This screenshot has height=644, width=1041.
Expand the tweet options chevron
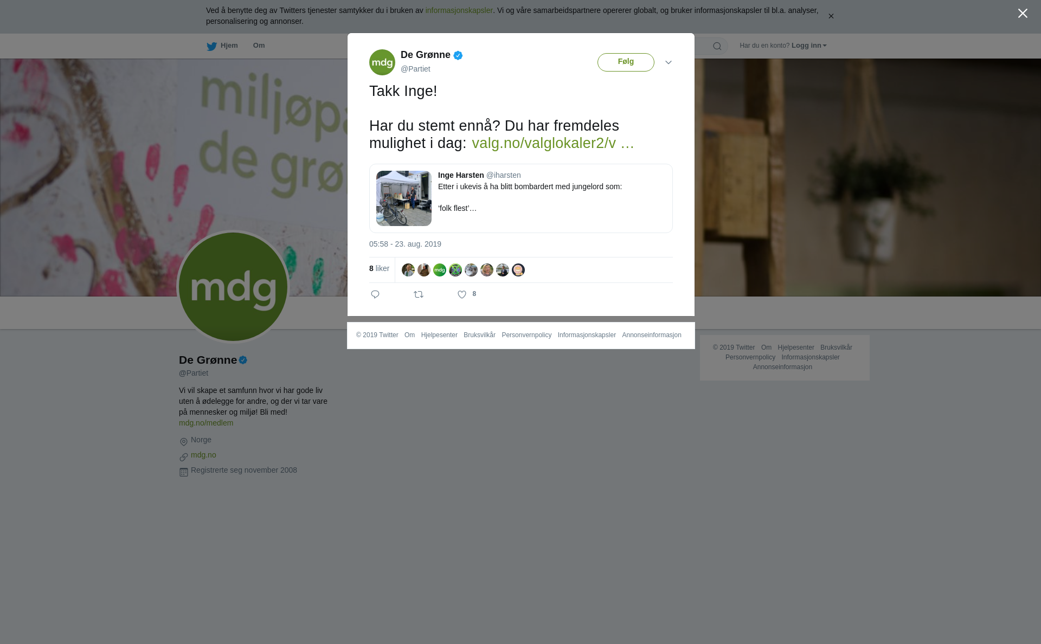[x=669, y=62]
